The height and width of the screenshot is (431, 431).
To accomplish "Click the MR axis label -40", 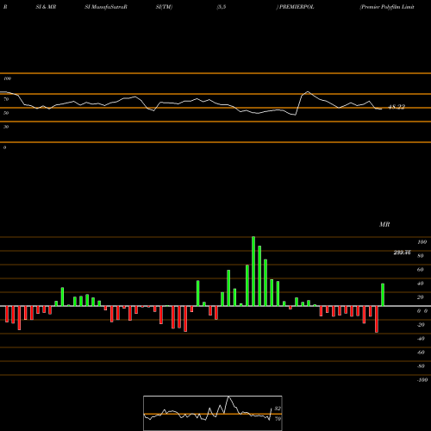I will (421, 339).
